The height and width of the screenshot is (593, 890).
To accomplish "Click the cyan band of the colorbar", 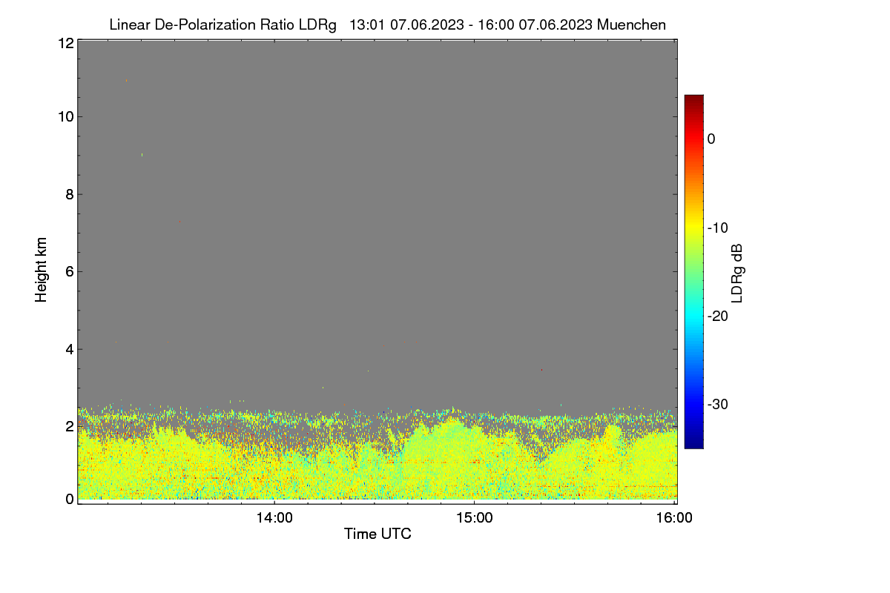I will pyautogui.click(x=693, y=316).
